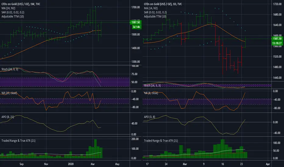Select the %R (10, close) indicator label
284x167 pixels.
[x=9, y=93]
